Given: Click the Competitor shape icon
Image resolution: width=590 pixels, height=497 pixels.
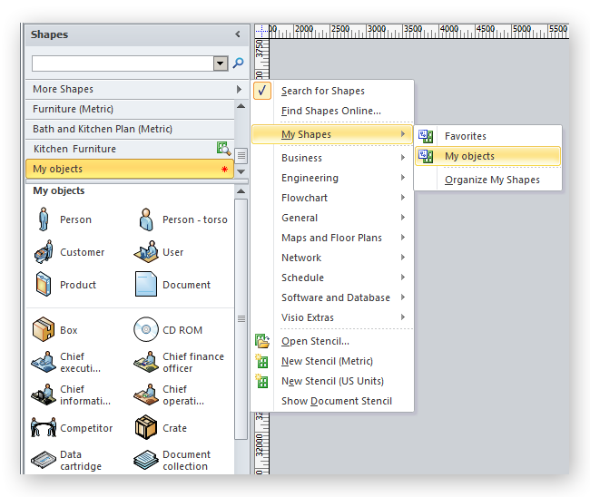Looking at the screenshot, I should (43, 428).
